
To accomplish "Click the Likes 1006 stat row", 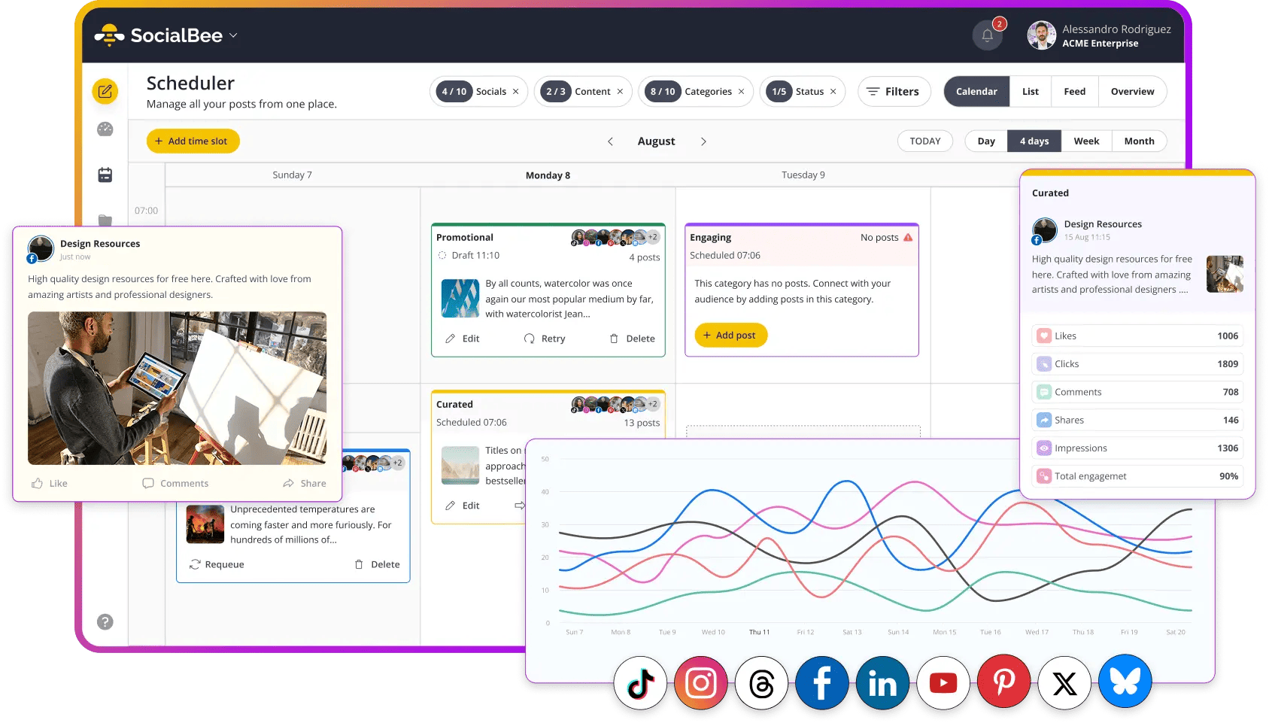I will click(x=1137, y=336).
